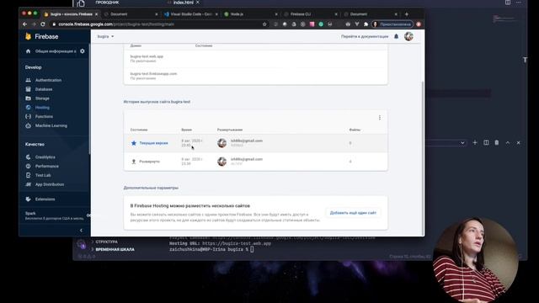
Task: Close index.html tab in VS Code
Action: click(x=198, y=3)
